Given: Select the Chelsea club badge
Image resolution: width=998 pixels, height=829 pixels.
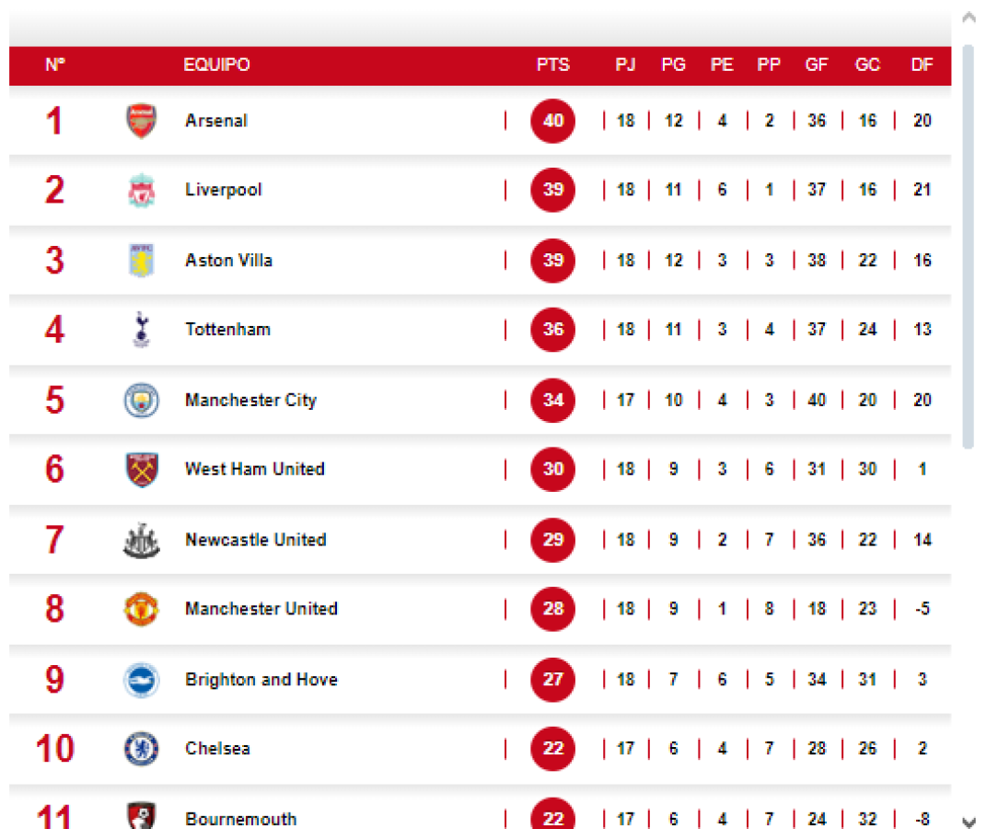Looking at the screenshot, I should click(x=140, y=749).
